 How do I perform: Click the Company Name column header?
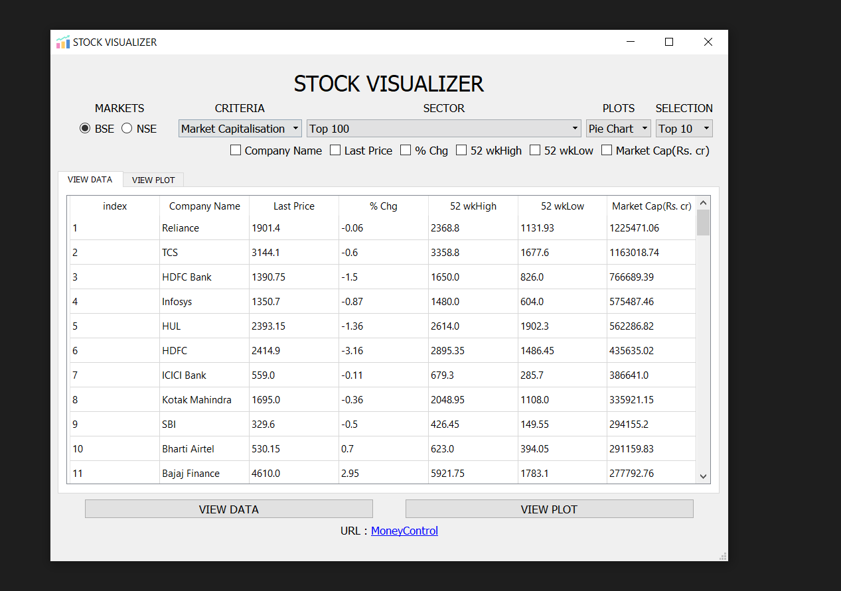tap(204, 206)
